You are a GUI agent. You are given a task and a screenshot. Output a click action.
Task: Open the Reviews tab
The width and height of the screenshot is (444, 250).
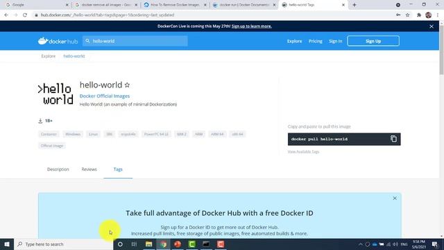(x=89, y=169)
